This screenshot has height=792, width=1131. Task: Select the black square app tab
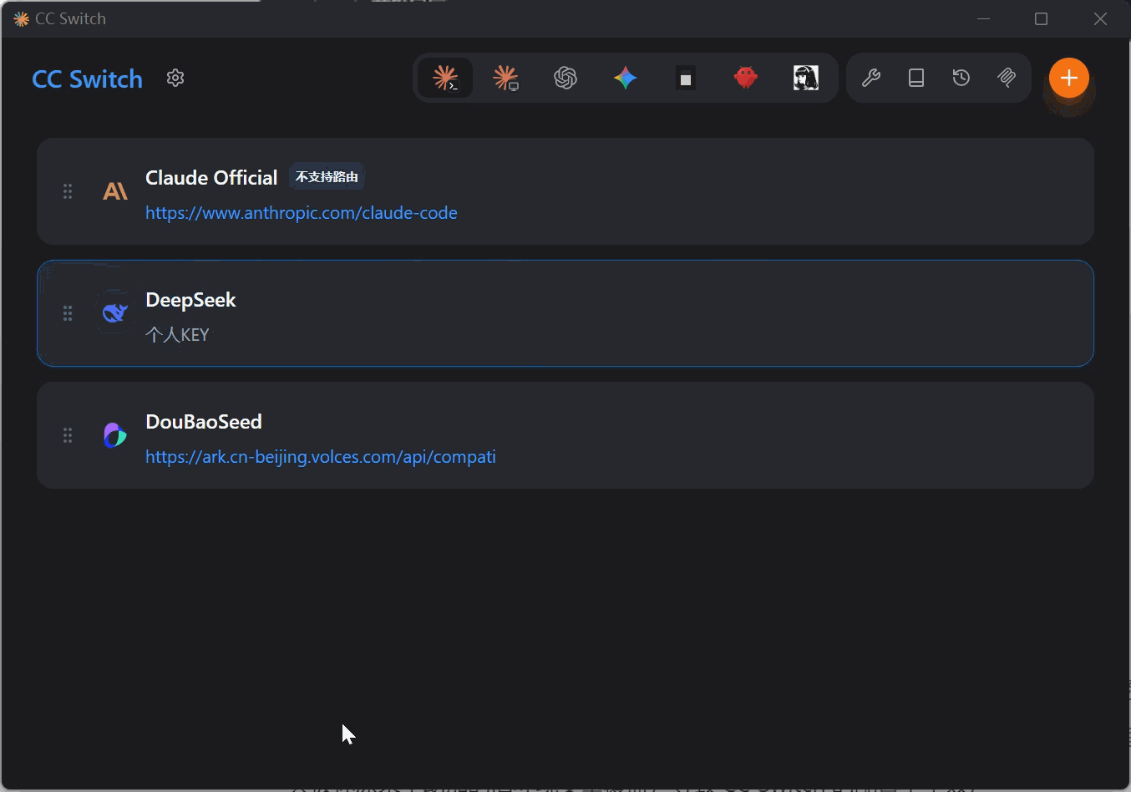coord(686,79)
